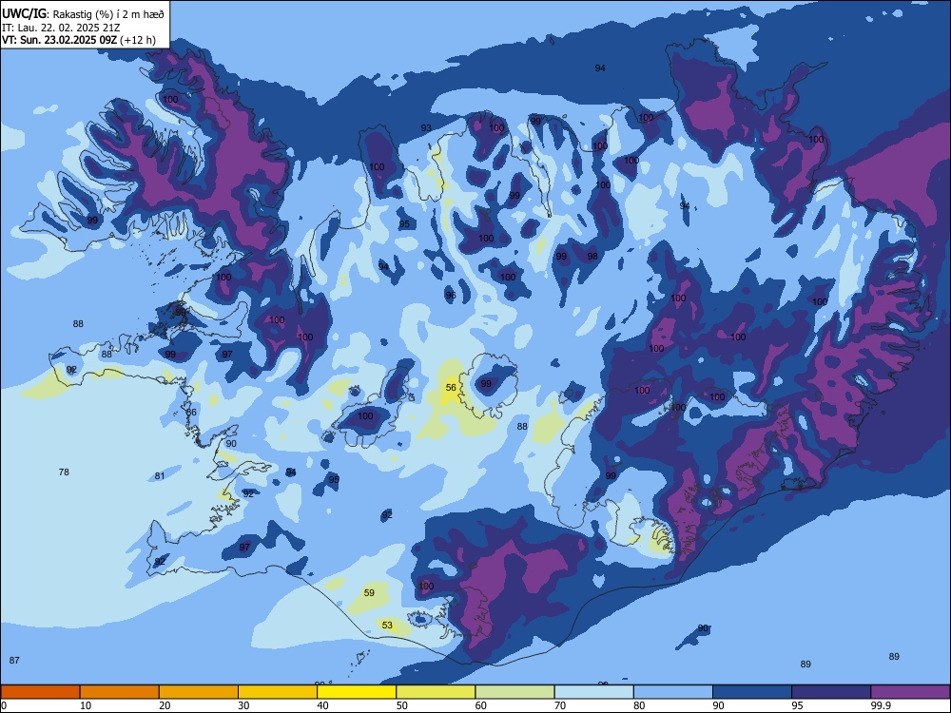Click the legend tick label 40
The height and width of the screenshot is (713, 951).
[322, 705]
